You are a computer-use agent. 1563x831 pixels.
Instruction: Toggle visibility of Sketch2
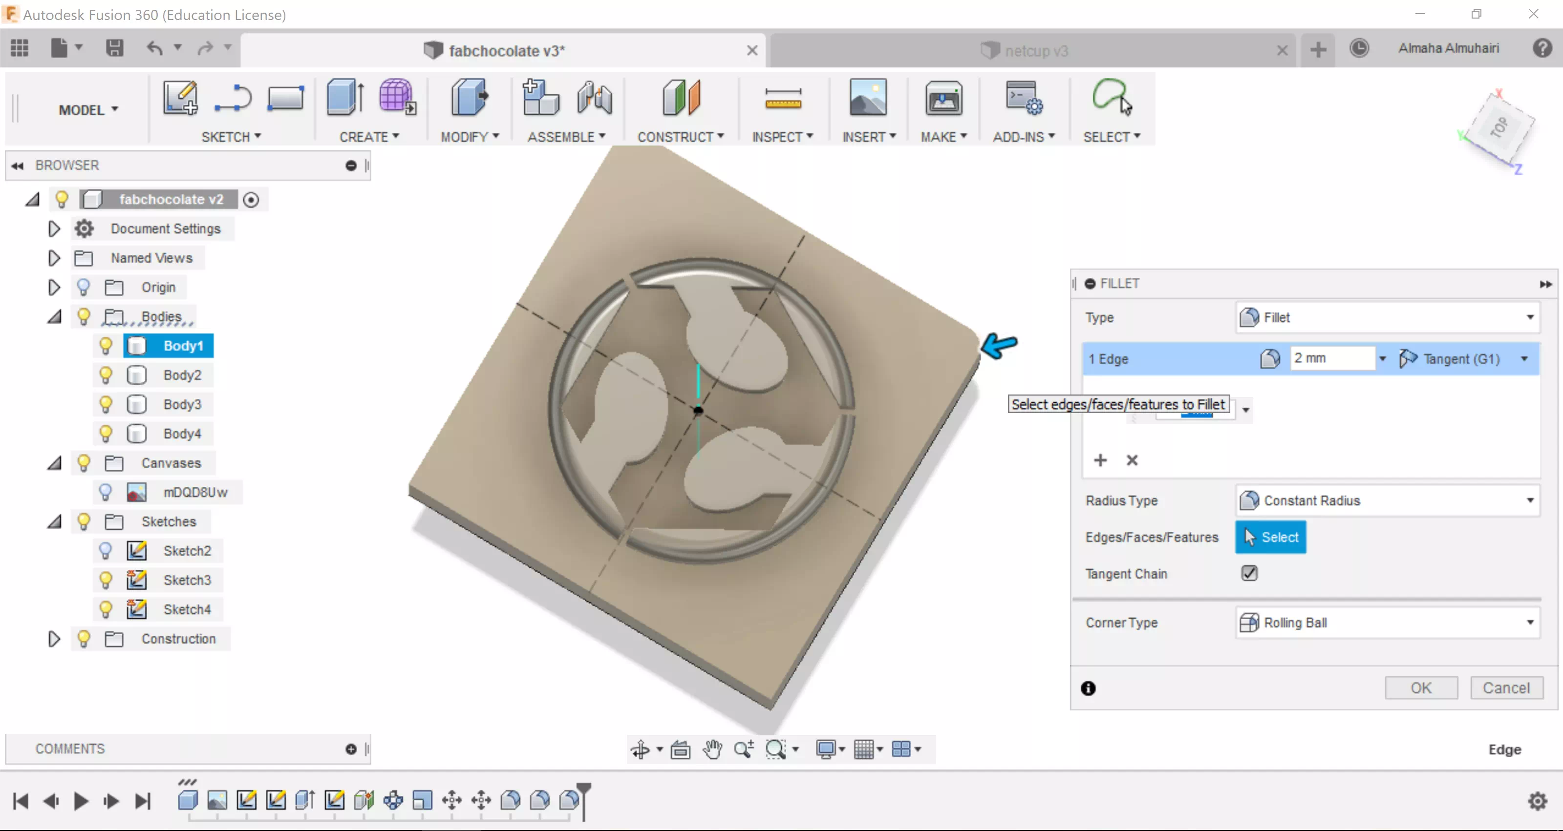click(x=106, y=551)
